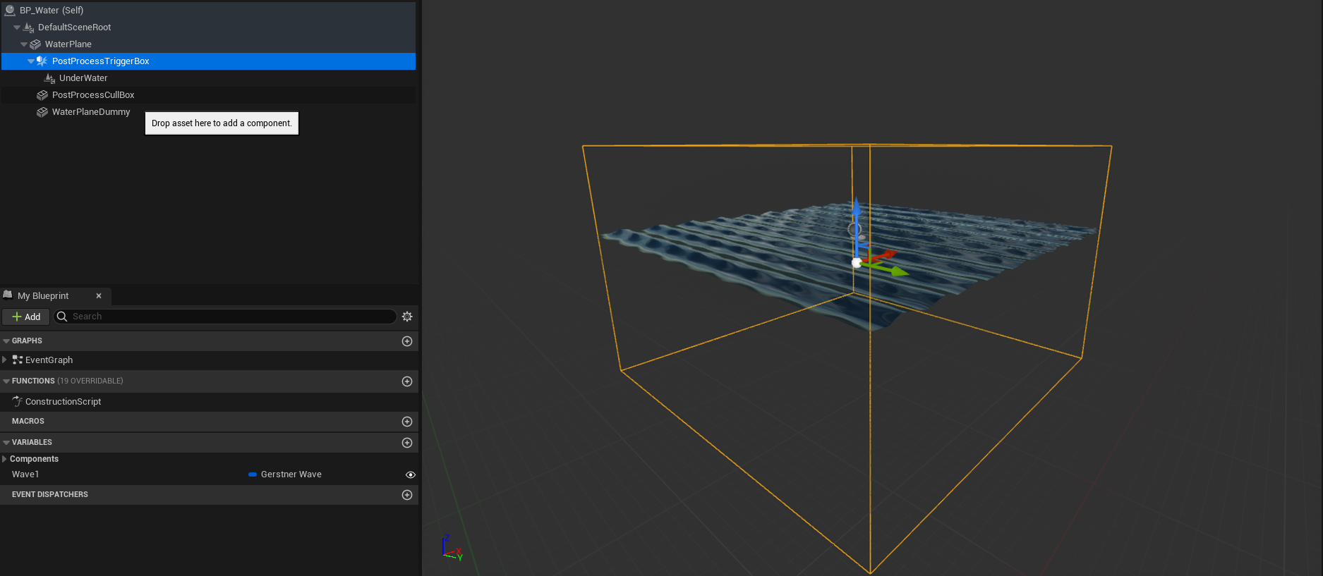
Task: Add a new variable with plus icon
Action: (x=406, y=443)
